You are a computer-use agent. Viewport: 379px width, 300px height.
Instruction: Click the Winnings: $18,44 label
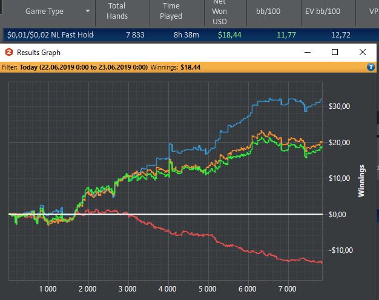pyautogui.click(x=175, y=67)
